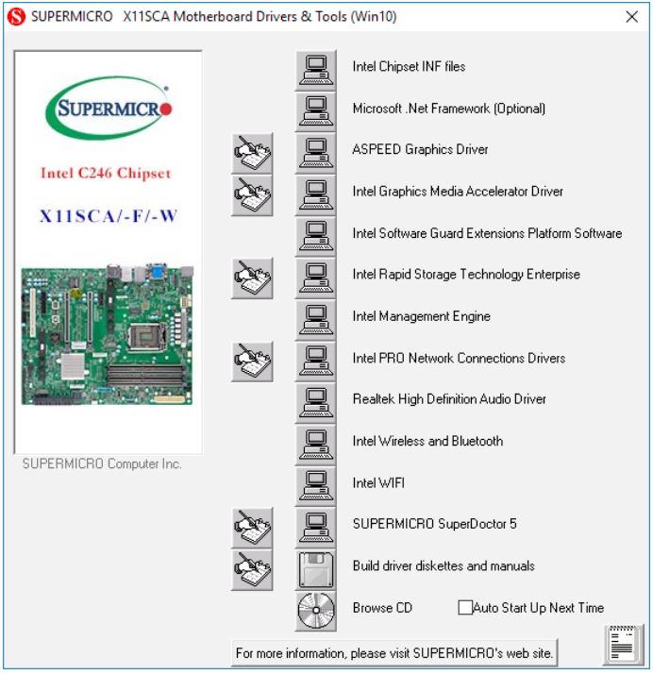This screenshot has width=653, height=674.
Task: Click Intel Wireless and Bluetooth computer icon
Action: pos(316,446)
